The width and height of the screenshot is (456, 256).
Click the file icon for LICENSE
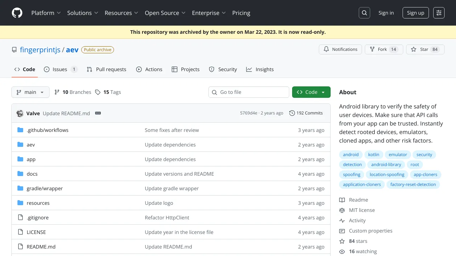point(20,232)
